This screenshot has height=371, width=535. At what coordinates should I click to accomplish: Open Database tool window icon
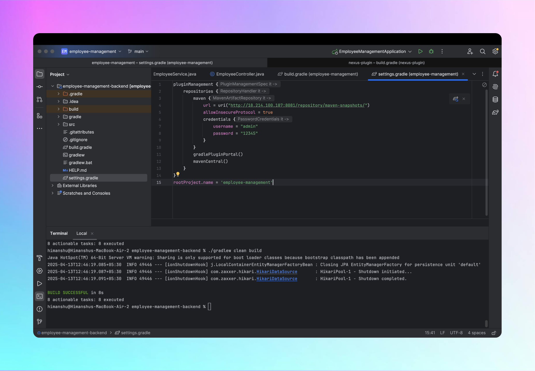tap(495, 99)
